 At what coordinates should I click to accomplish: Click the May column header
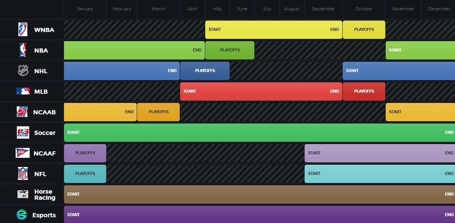[x=217, y=9]
